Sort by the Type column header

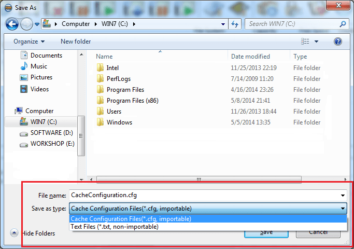300,57
